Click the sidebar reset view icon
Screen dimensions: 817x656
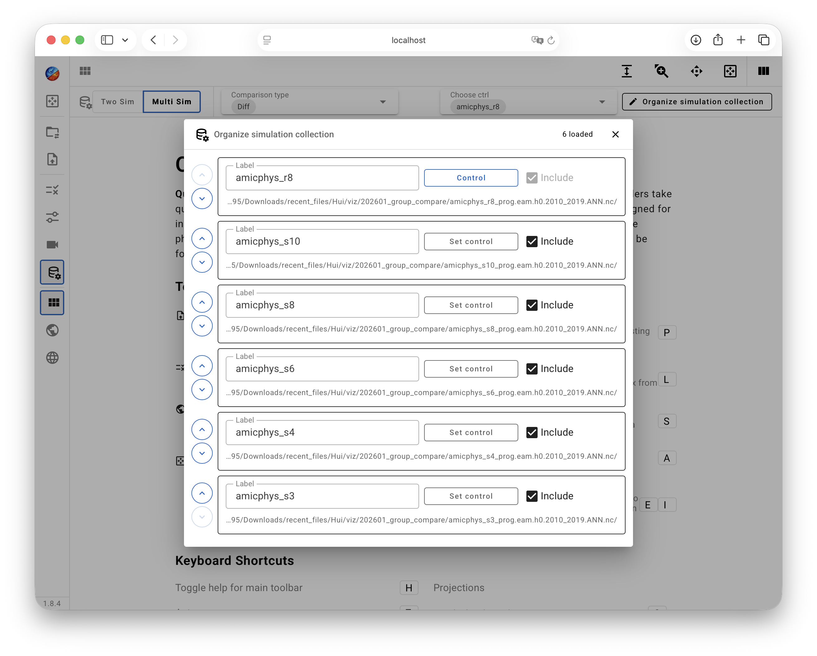click(x=52, y=101)
